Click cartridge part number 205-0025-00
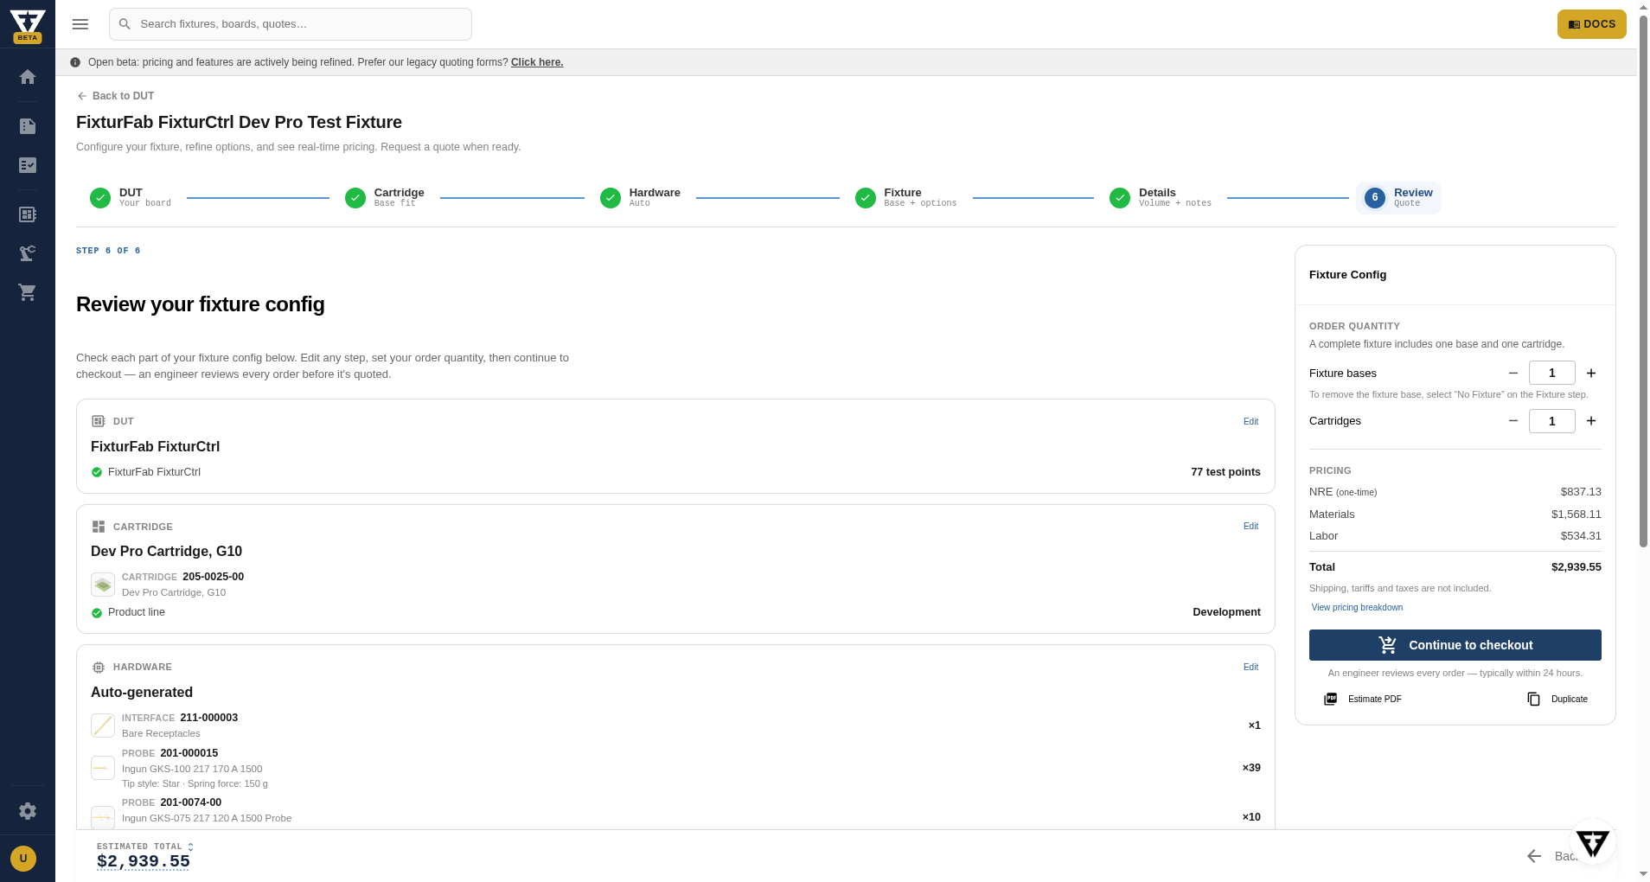The image size is (1650, 882). click(x=213, y=577)
